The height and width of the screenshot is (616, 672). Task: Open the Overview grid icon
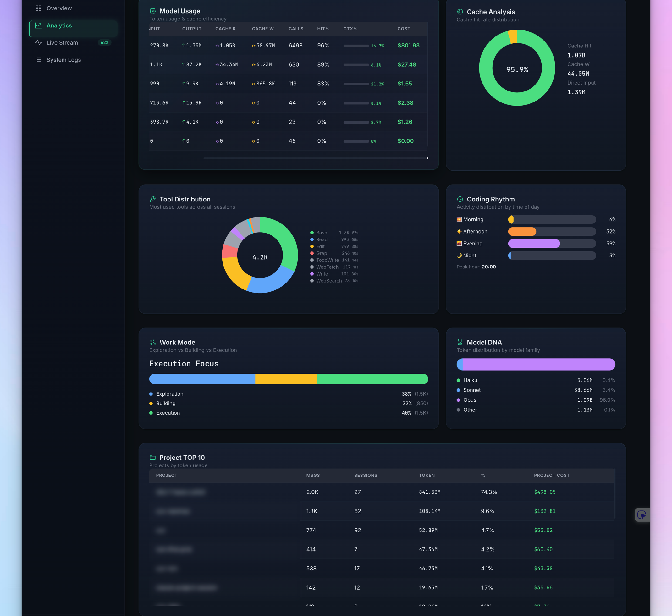tap(38, 8)
